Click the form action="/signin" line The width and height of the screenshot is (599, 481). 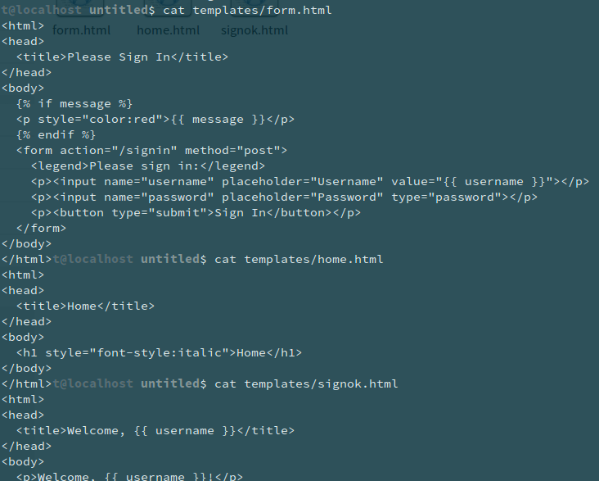pos(151,151)
